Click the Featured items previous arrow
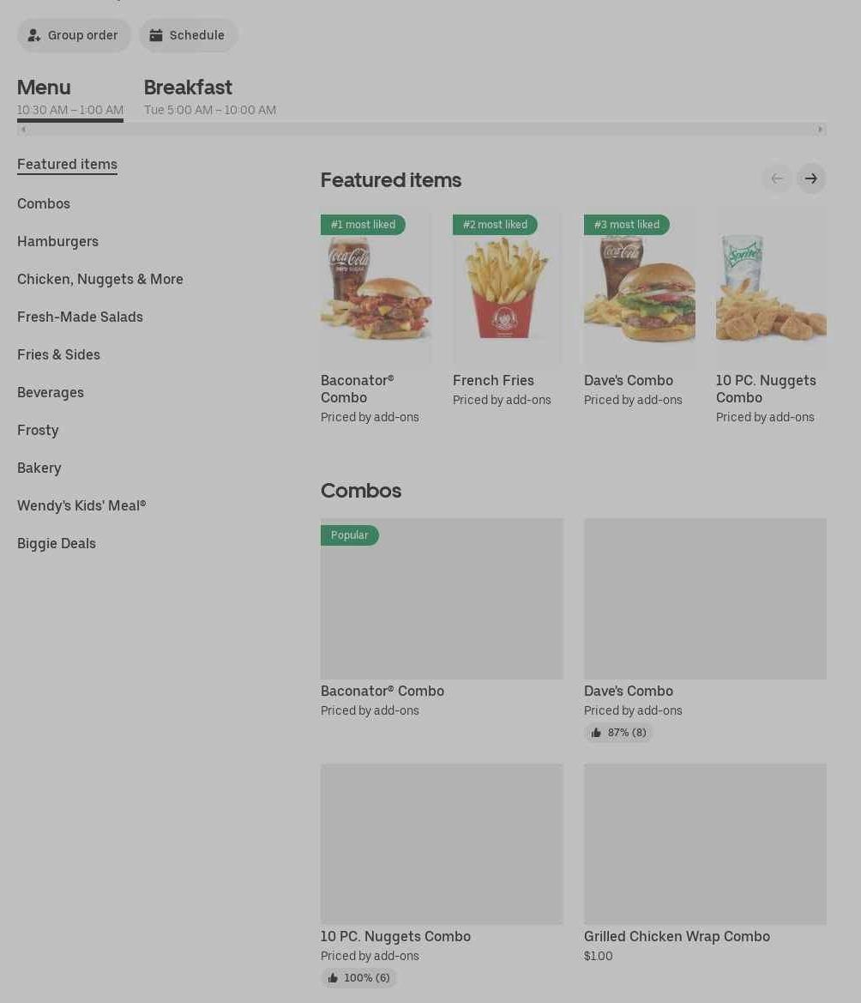 777,178
